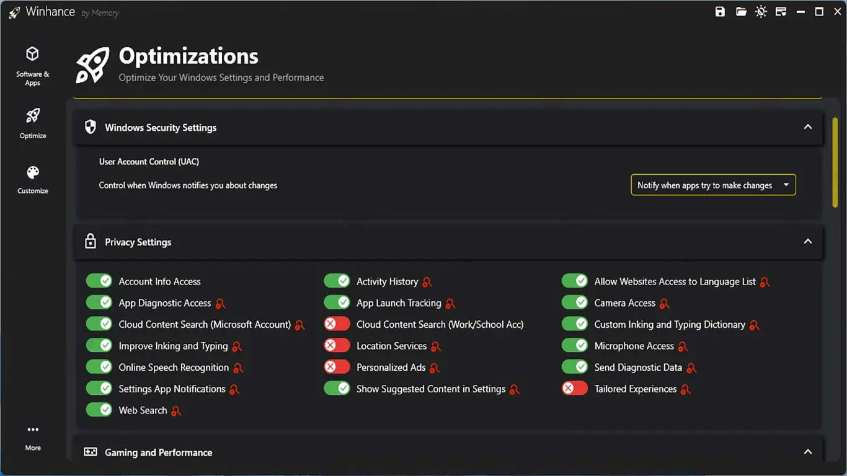The height and width of the screenshot is (476, 847).
Task: Click red warning icon beside Camera Access
Action: point(664,304)
